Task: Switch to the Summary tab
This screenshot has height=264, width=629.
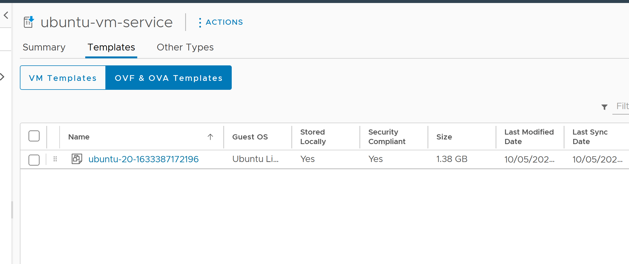Action: (44, 47)
